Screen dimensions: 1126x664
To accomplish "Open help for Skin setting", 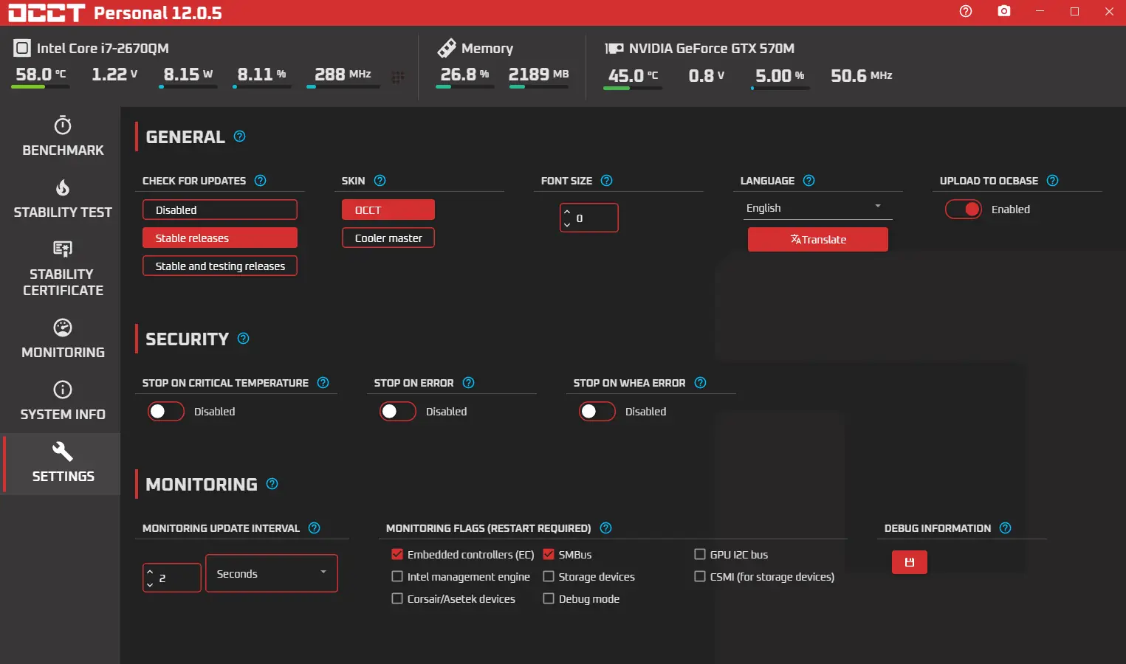I will click(380, 181).
